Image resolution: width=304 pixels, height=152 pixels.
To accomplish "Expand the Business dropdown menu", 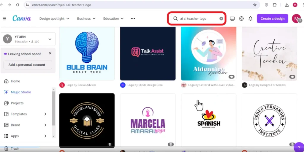I will click(x=86, y=19).
